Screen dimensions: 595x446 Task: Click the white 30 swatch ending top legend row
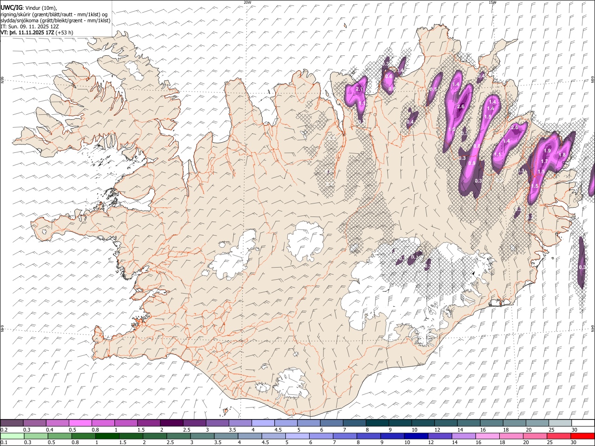click(x=583, y=423)
